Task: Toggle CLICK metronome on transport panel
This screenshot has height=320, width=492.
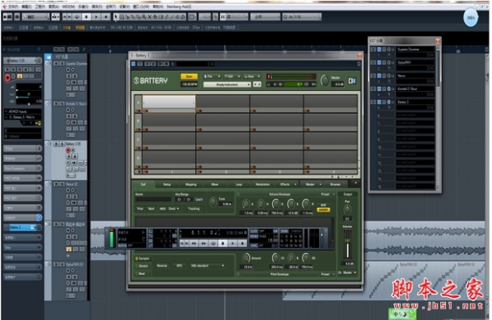Action: click(x=254, y=231)
